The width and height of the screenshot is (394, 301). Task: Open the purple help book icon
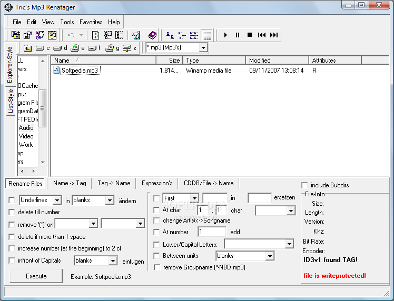(152, 35)
